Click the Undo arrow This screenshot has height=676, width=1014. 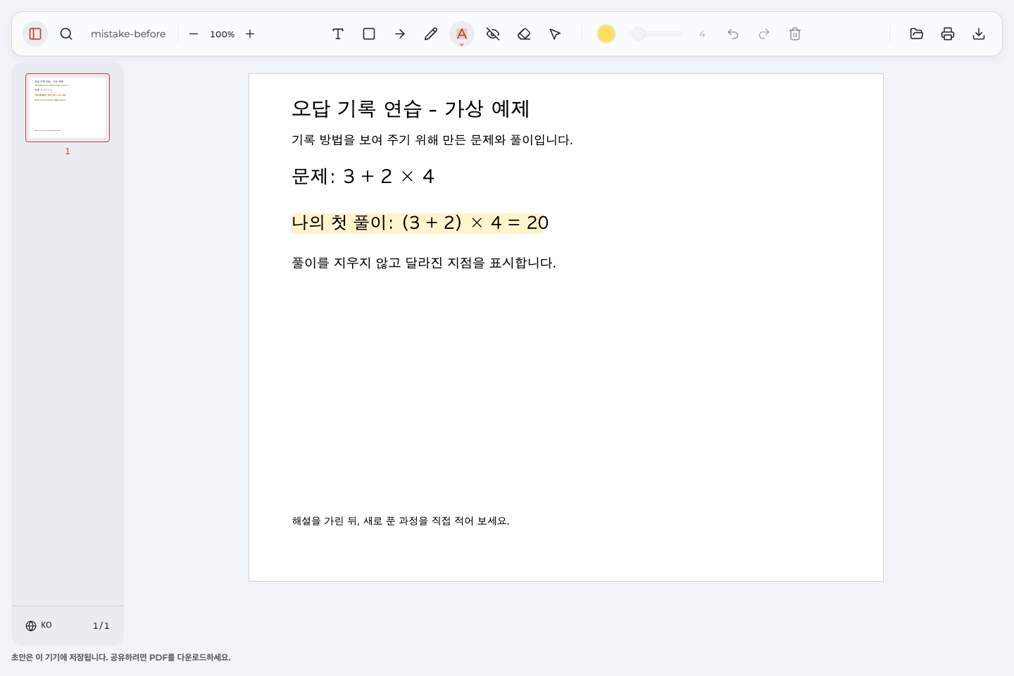[x=733, y=34]
